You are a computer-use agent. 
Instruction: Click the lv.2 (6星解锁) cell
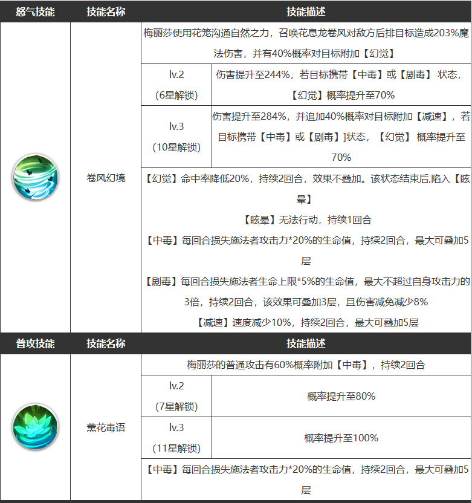tap(176, 85)
